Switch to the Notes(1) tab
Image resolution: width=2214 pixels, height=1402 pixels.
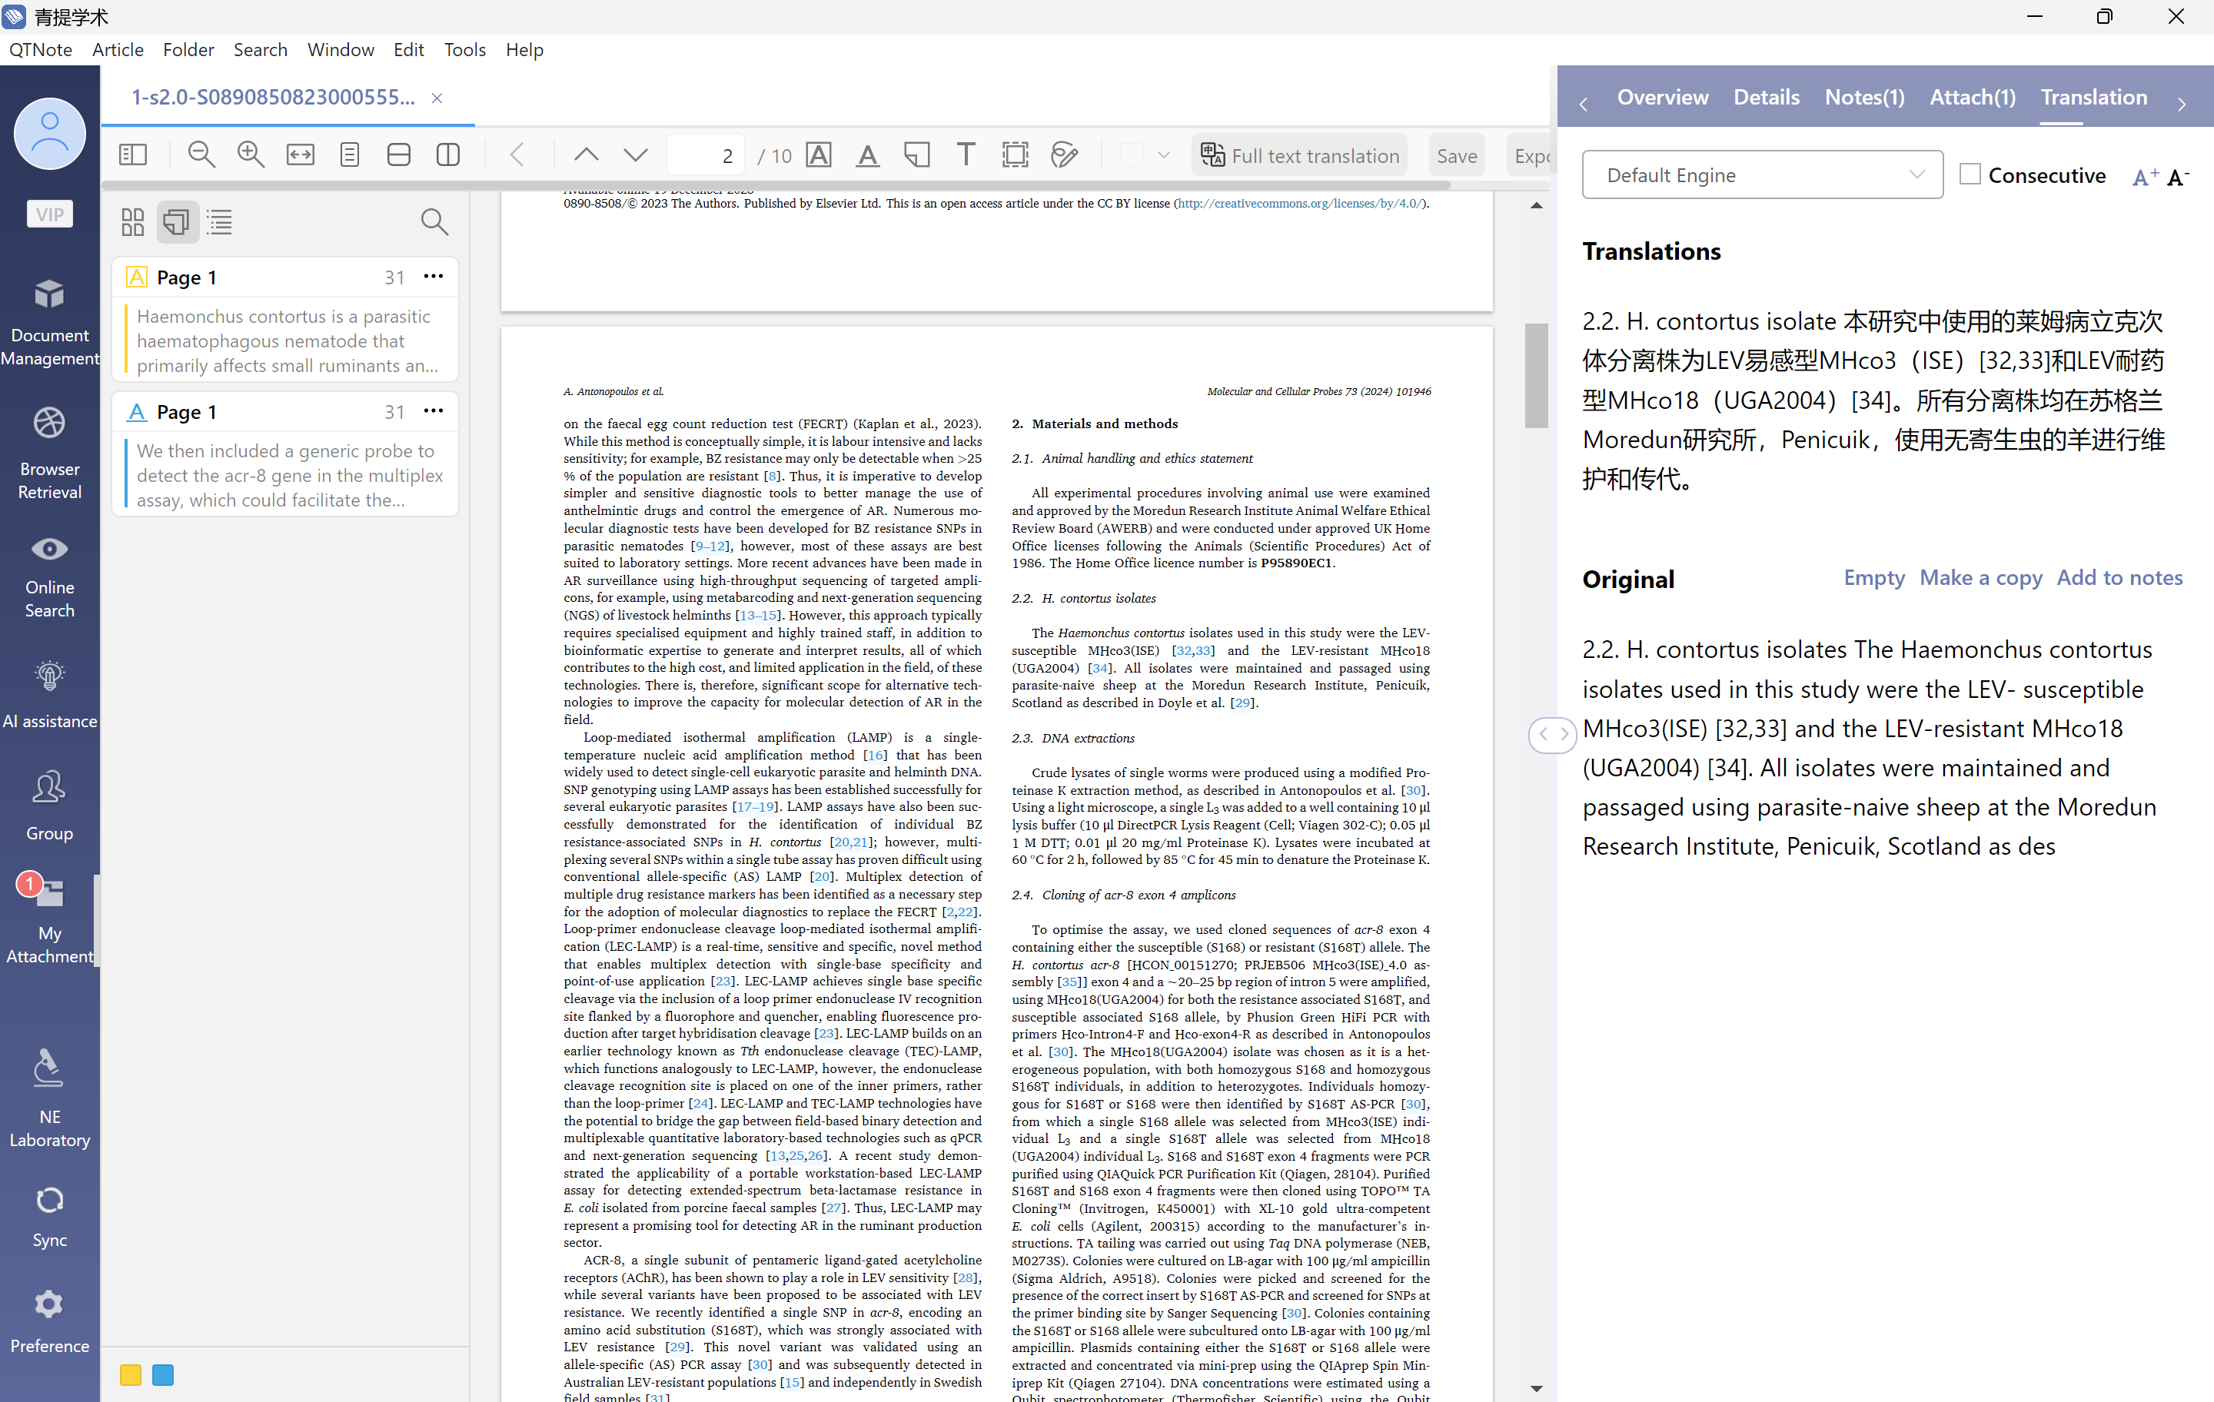pos(1865,97)
